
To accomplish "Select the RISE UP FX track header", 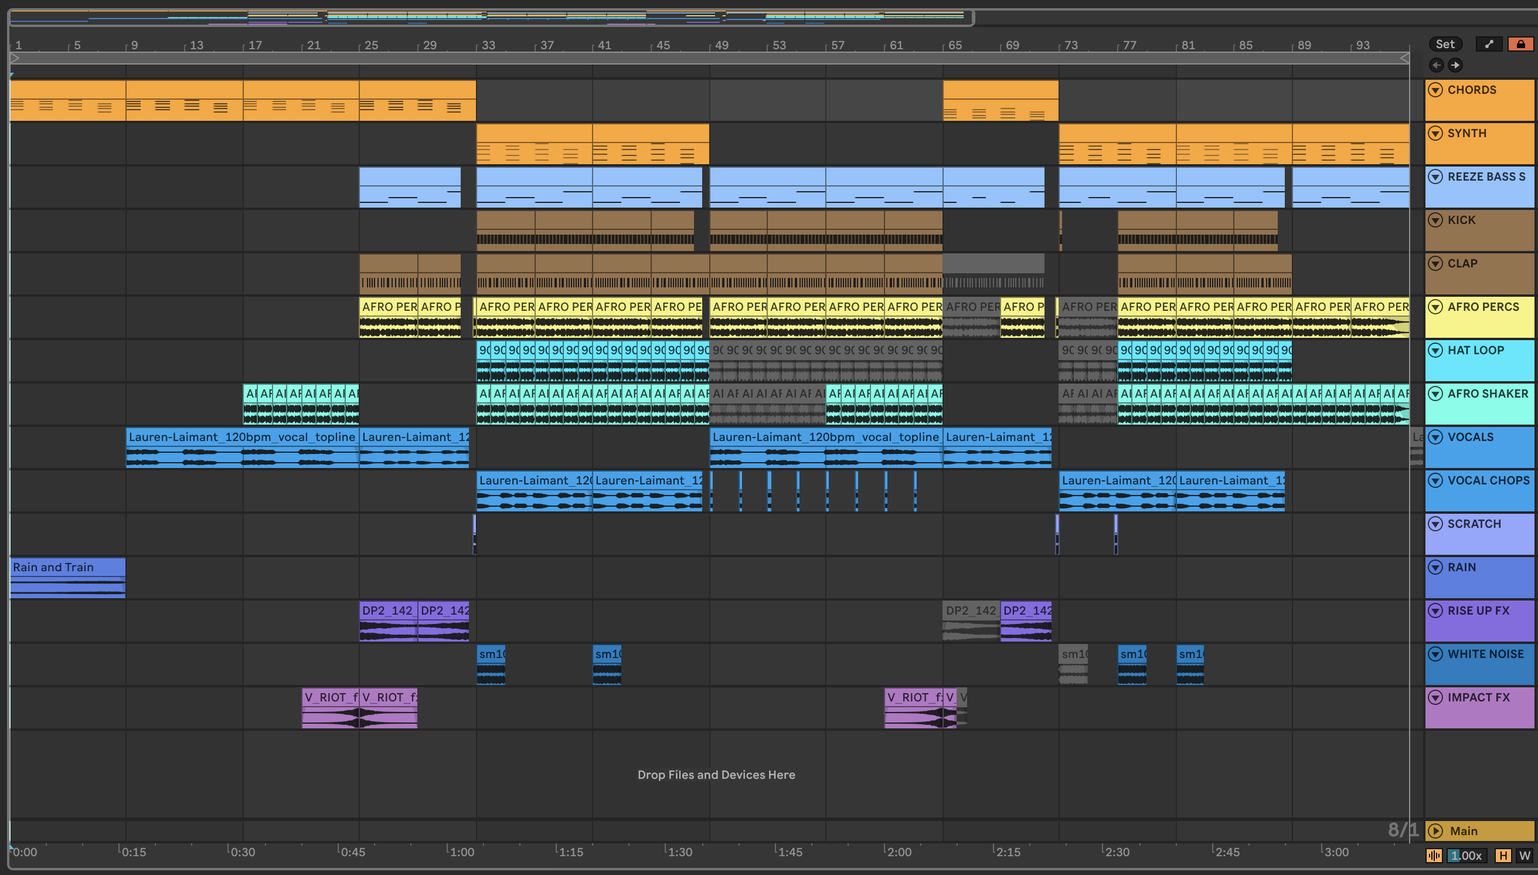I will click(1478, 611).
